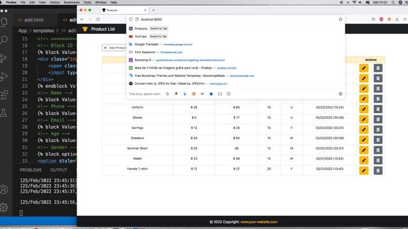Open Source Control view in VS Code
Viewport: 408px width, 229px height.
click(x=4, y=58)
